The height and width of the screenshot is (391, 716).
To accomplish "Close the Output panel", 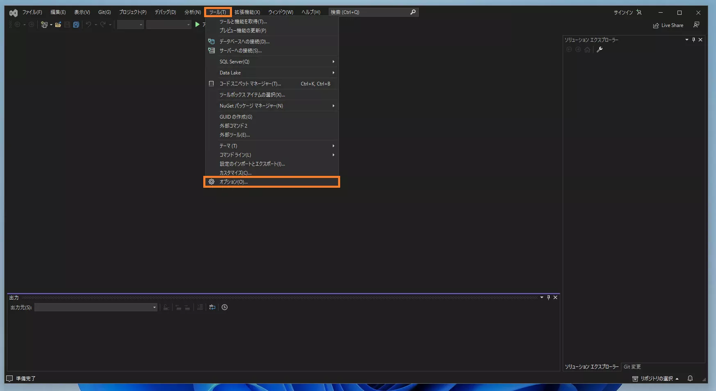I will [555, 297].
